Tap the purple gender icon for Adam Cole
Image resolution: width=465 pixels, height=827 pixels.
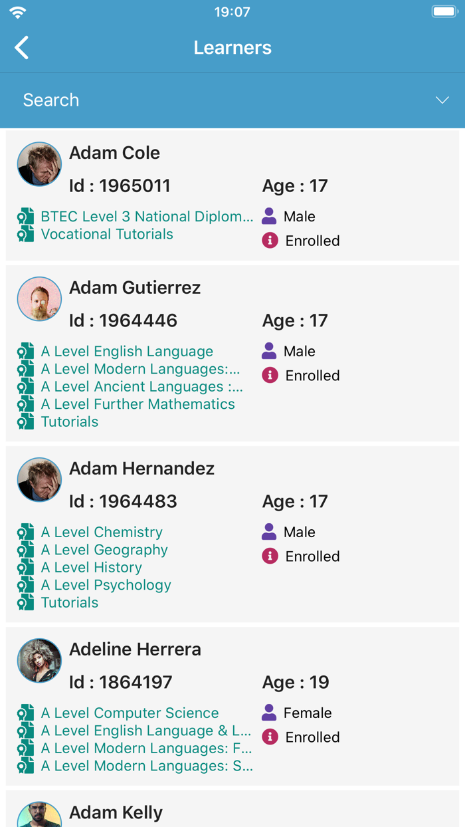[x=269, y=216]
